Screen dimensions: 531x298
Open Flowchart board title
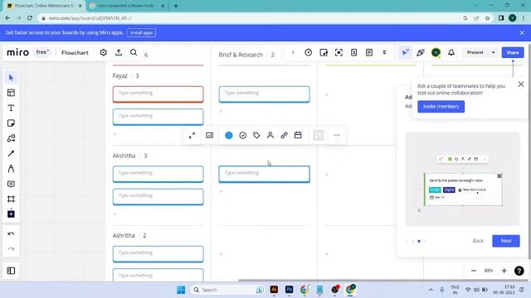click(x=75, y=53)
